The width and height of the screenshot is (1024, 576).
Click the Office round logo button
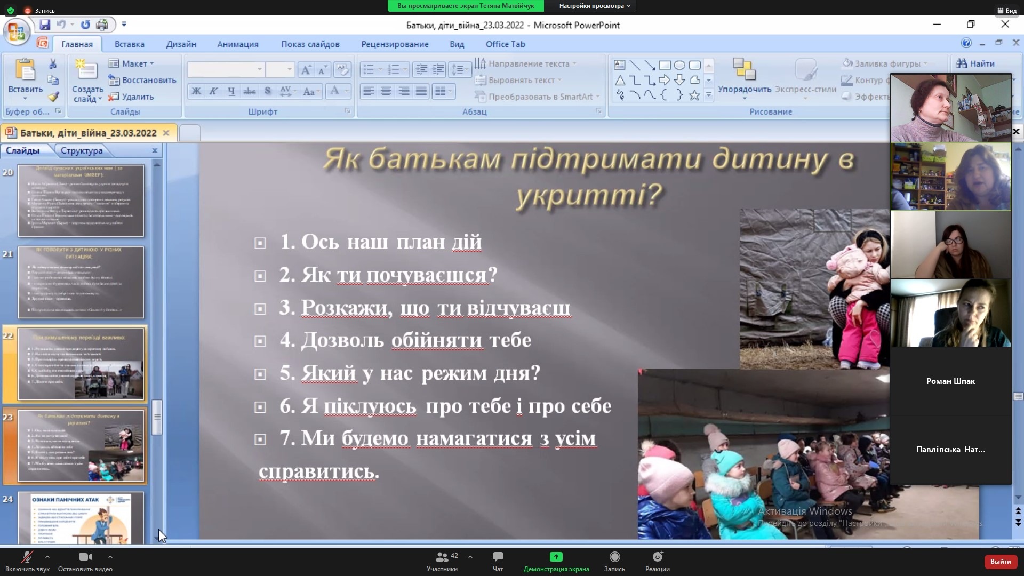tap(16, 31)
